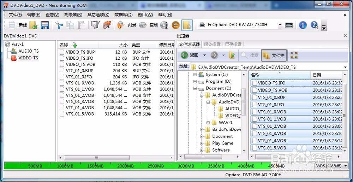353x182 pixels.
Task: Eject the disc with the orange eject icon
Action: click(175, 25)
